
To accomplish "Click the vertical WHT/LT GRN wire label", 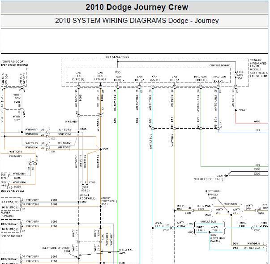I will [115, 103].
